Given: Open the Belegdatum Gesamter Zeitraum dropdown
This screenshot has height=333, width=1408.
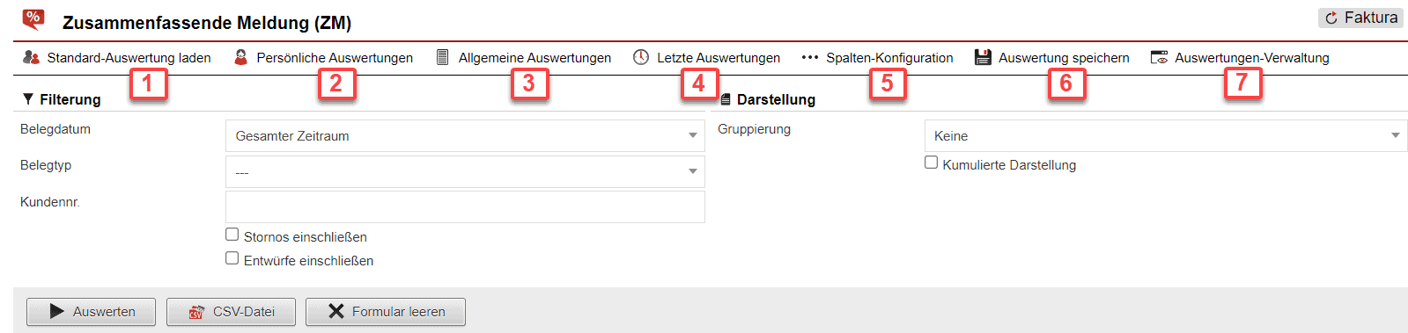Looking at the screenshot, I should click(x=465, y=136).
